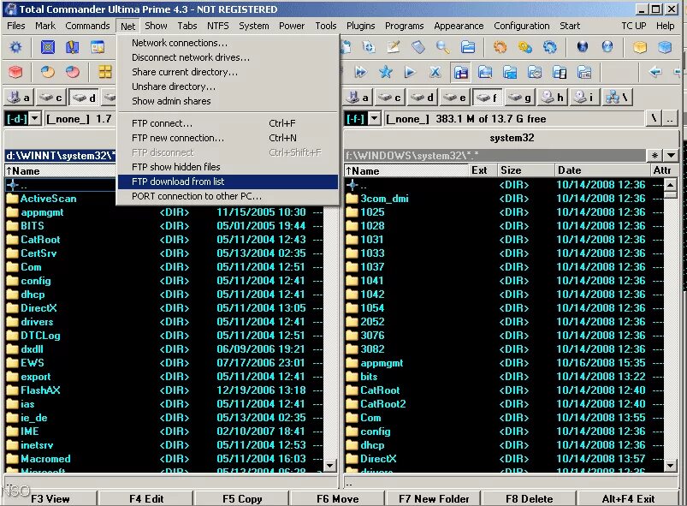687x506 pixels.
Task: Sort the right panel by Size column header
Action: (525, 170)
